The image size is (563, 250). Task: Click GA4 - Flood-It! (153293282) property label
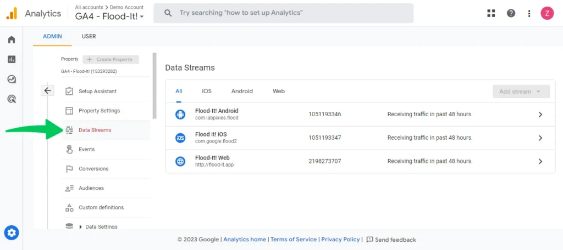[89, 71]
